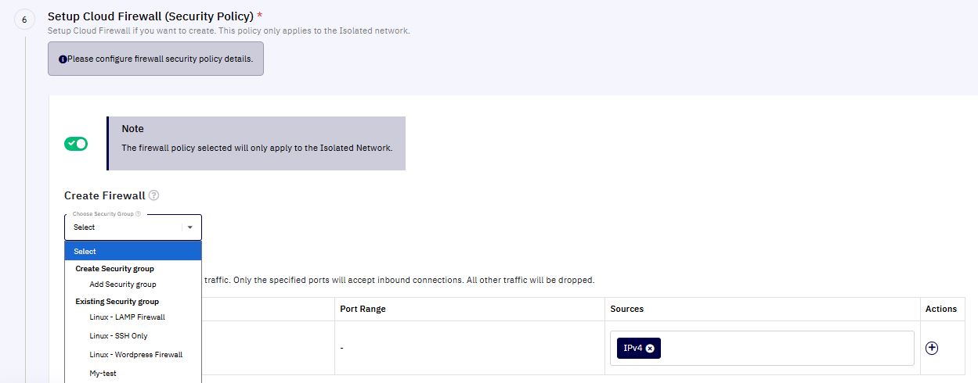Select Linux - LAMP Firewall group
Viewport: 978px width, 383px height.
point(128,317)
